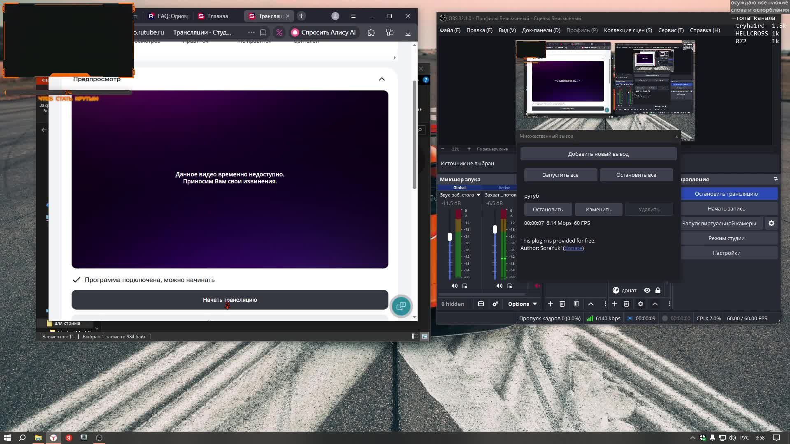Open the RuTube support chat bubble icon
Viewport: 790px width, 444px height.
[x=401, y=306]
